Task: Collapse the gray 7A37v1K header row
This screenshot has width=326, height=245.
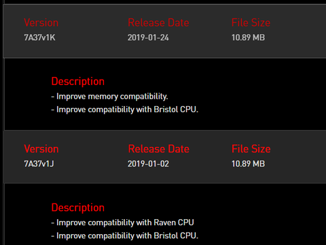Action: point(164,31)
